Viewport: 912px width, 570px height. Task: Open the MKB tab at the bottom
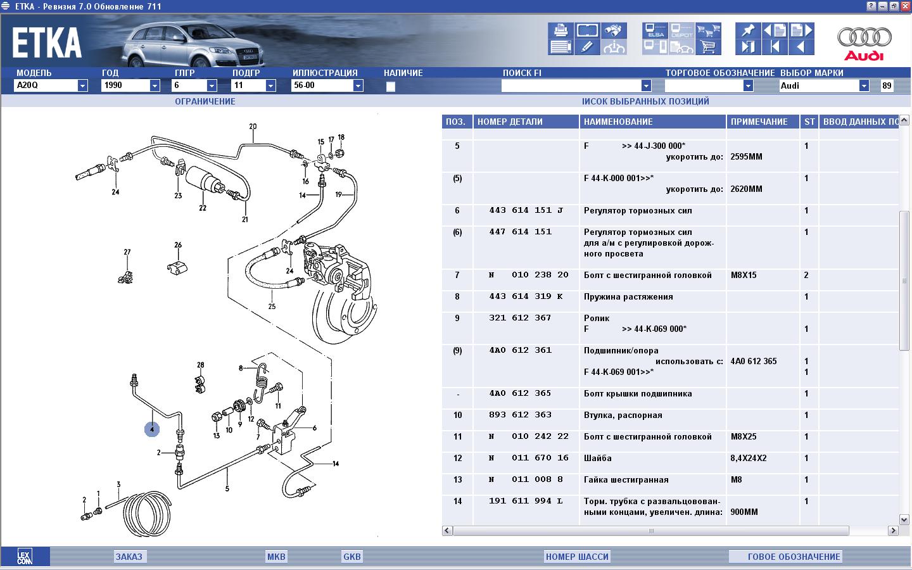[276, 557]
